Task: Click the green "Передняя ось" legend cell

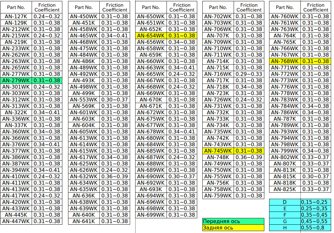Action: (x=233, y=221)
